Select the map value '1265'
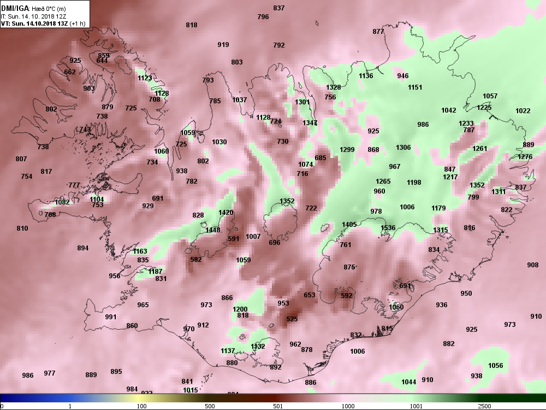The height and width of the screenshot is (410, 546). coord(383,181)
